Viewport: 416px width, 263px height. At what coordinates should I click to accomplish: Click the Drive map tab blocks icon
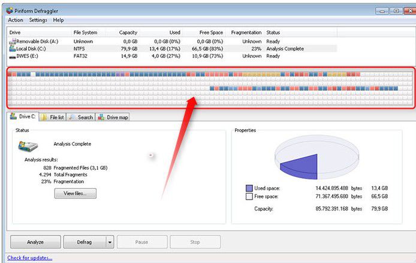(x=101, y=117)
